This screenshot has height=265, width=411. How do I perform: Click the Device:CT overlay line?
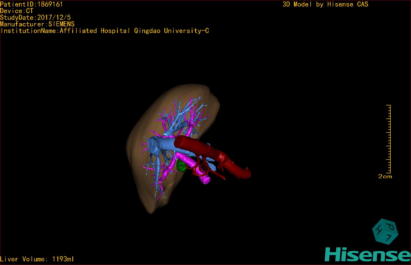click(x=17, y=11)
